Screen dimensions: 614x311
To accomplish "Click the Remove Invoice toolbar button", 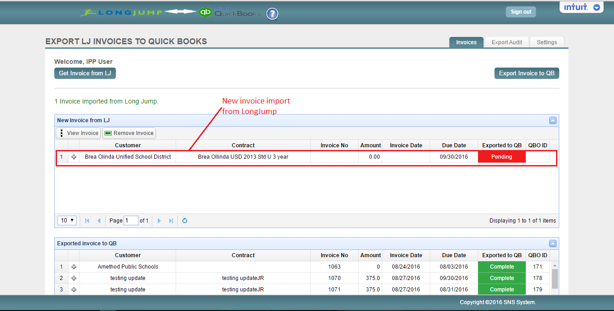I will tap(129, 133).
